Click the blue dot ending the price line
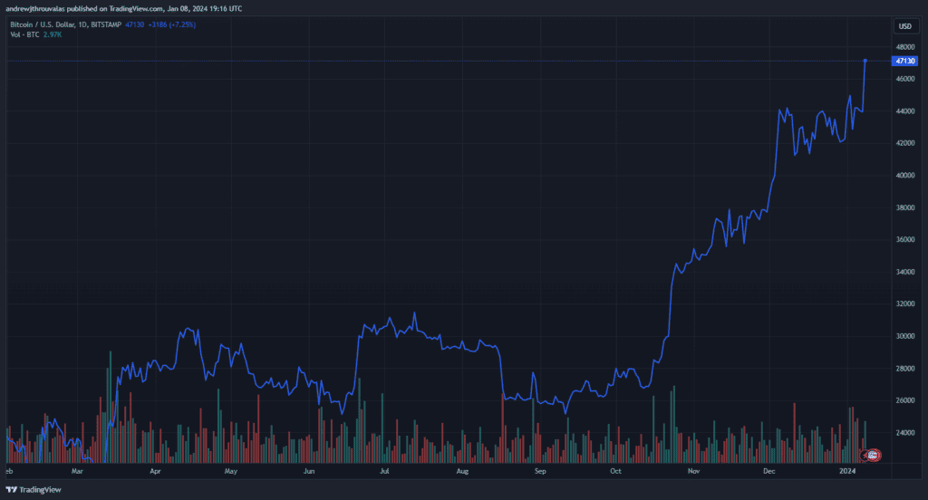928x500 pixels. [x=865, y=61]
